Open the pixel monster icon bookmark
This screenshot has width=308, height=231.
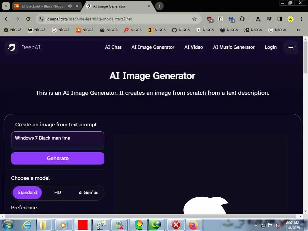pyautogui.click(x=253, y=30)
